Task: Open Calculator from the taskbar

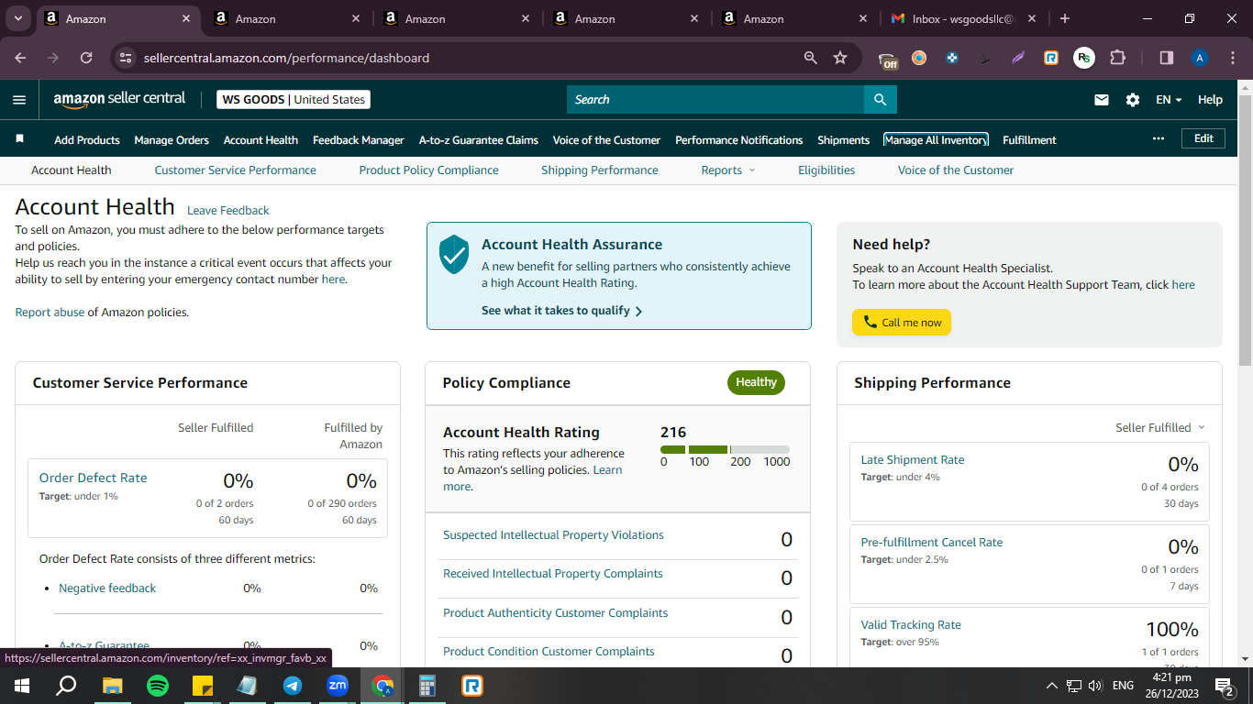Action: (427, 686)
